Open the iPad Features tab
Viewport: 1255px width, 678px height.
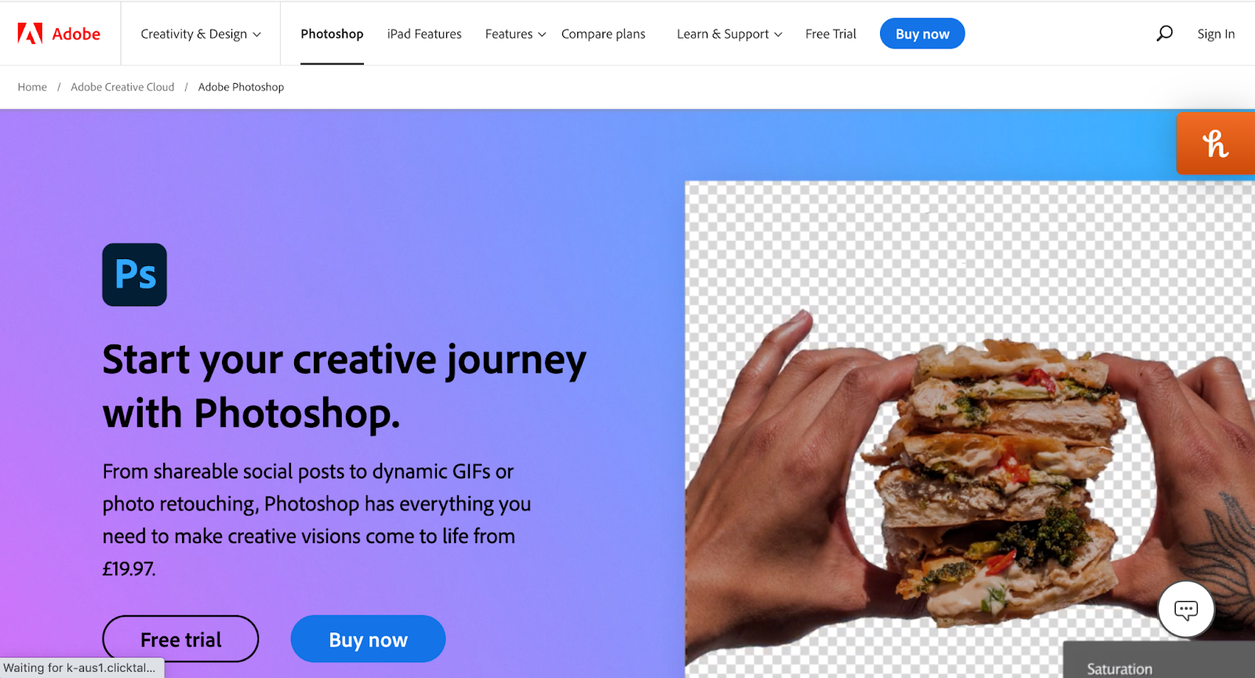424,34
